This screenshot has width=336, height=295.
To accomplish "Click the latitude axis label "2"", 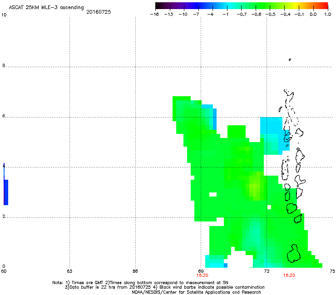I will click(x=4, y=216).
